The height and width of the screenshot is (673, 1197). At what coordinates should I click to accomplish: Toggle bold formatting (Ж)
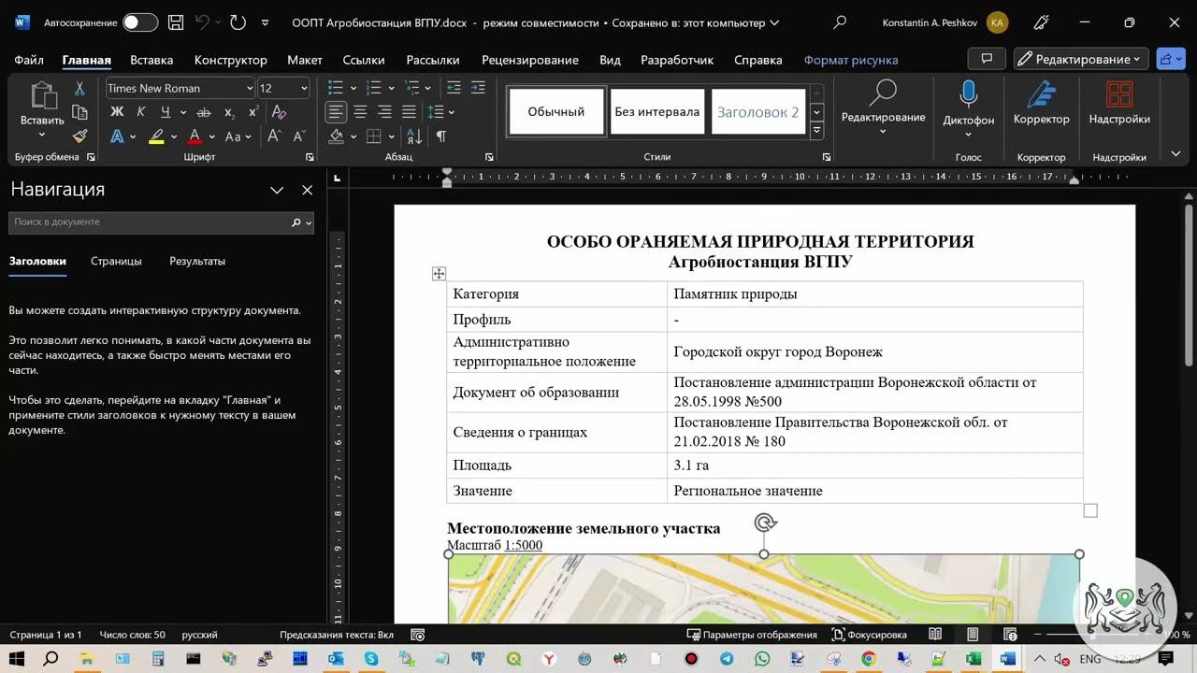tap(117, 112)
